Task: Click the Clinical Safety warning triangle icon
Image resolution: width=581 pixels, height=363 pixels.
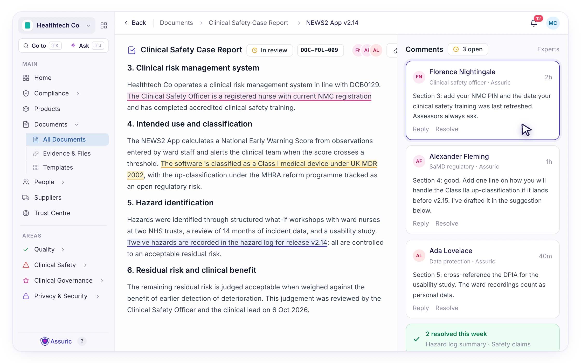Action: (x=26, y=265)
